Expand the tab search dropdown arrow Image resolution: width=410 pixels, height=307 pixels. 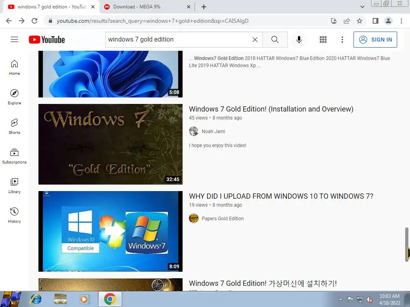(x=362, y=7)
